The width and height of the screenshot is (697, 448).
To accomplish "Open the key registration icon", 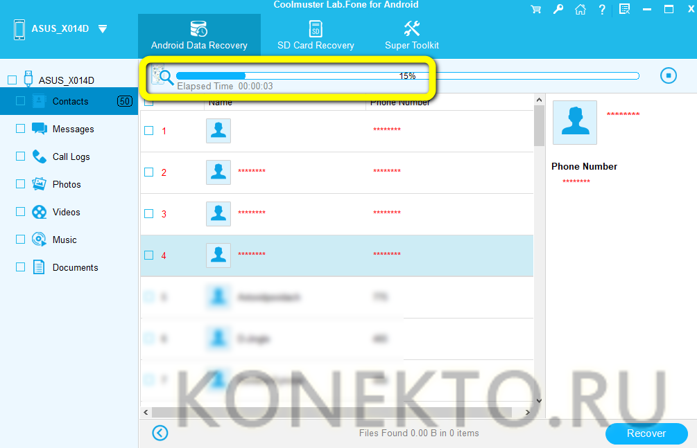I will pos(558,10).
